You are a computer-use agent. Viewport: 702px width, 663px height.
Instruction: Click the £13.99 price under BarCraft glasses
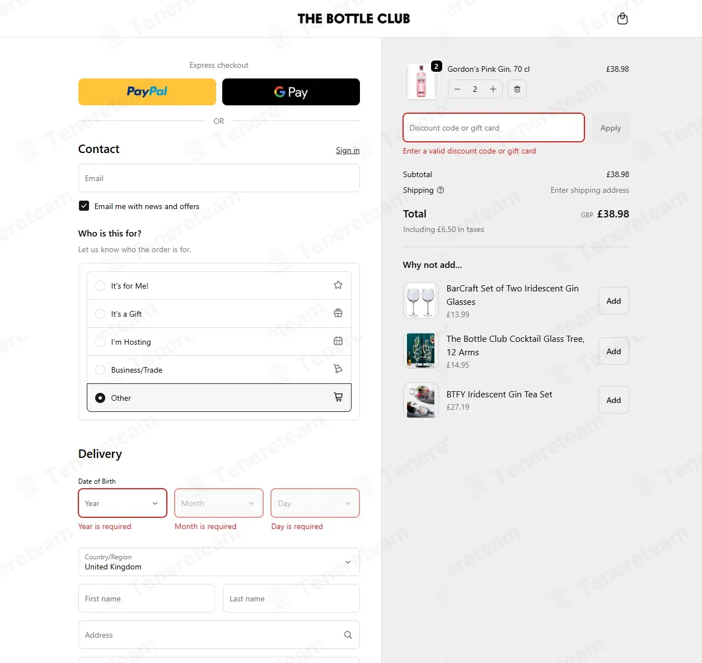pyautogui.click(x=458, y=314)
